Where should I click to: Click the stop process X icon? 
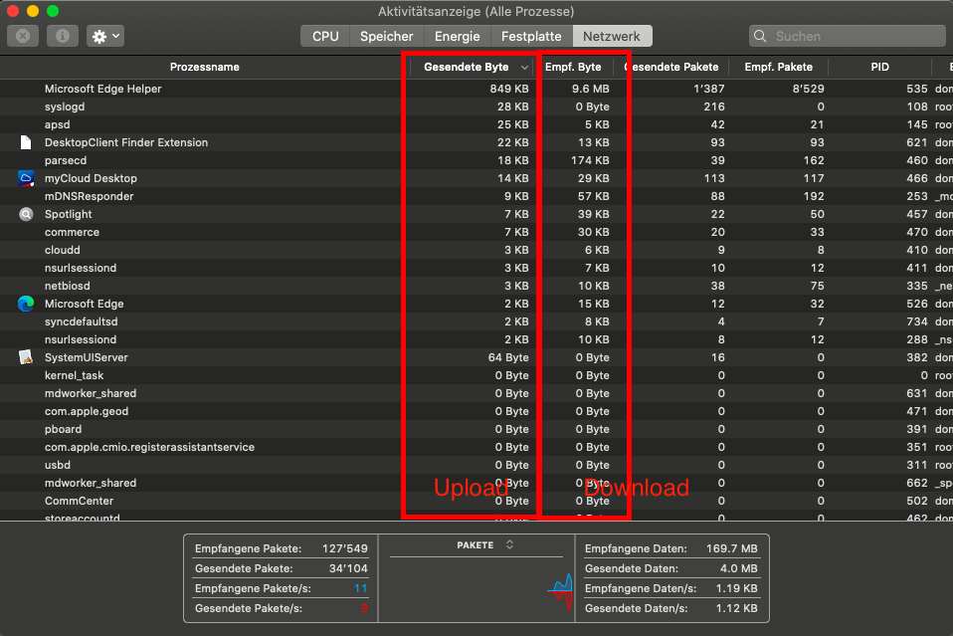23,36
